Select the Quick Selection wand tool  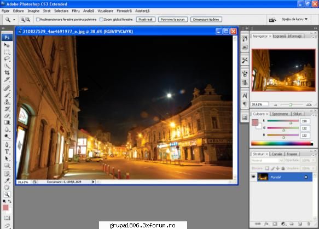click(7, 66)
